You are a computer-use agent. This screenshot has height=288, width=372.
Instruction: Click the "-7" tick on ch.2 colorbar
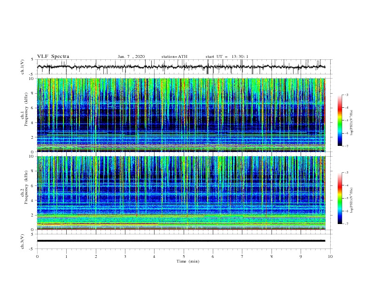pyautogui.click(x=346, y=224)
